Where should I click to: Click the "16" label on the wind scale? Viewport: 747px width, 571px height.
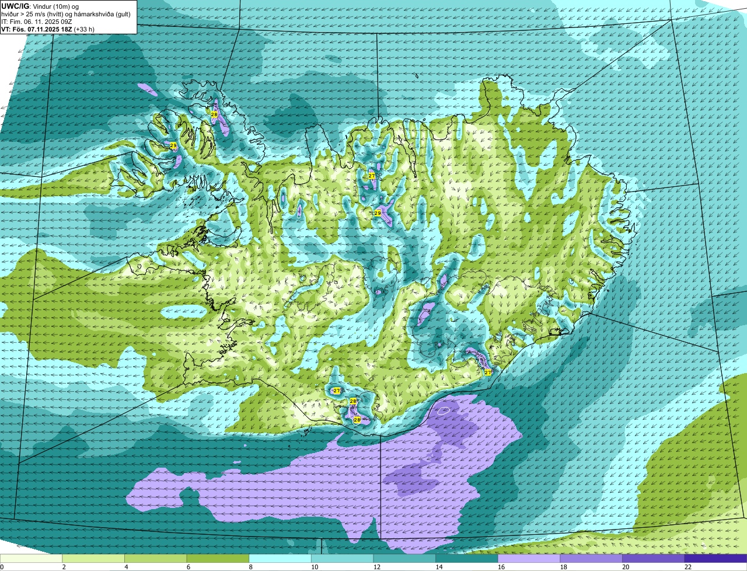(x=501, y=567)
